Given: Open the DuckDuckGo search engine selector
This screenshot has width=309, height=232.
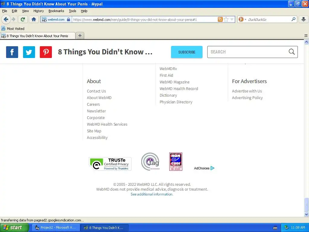Looking at the screenshot, I should [242, 19].
